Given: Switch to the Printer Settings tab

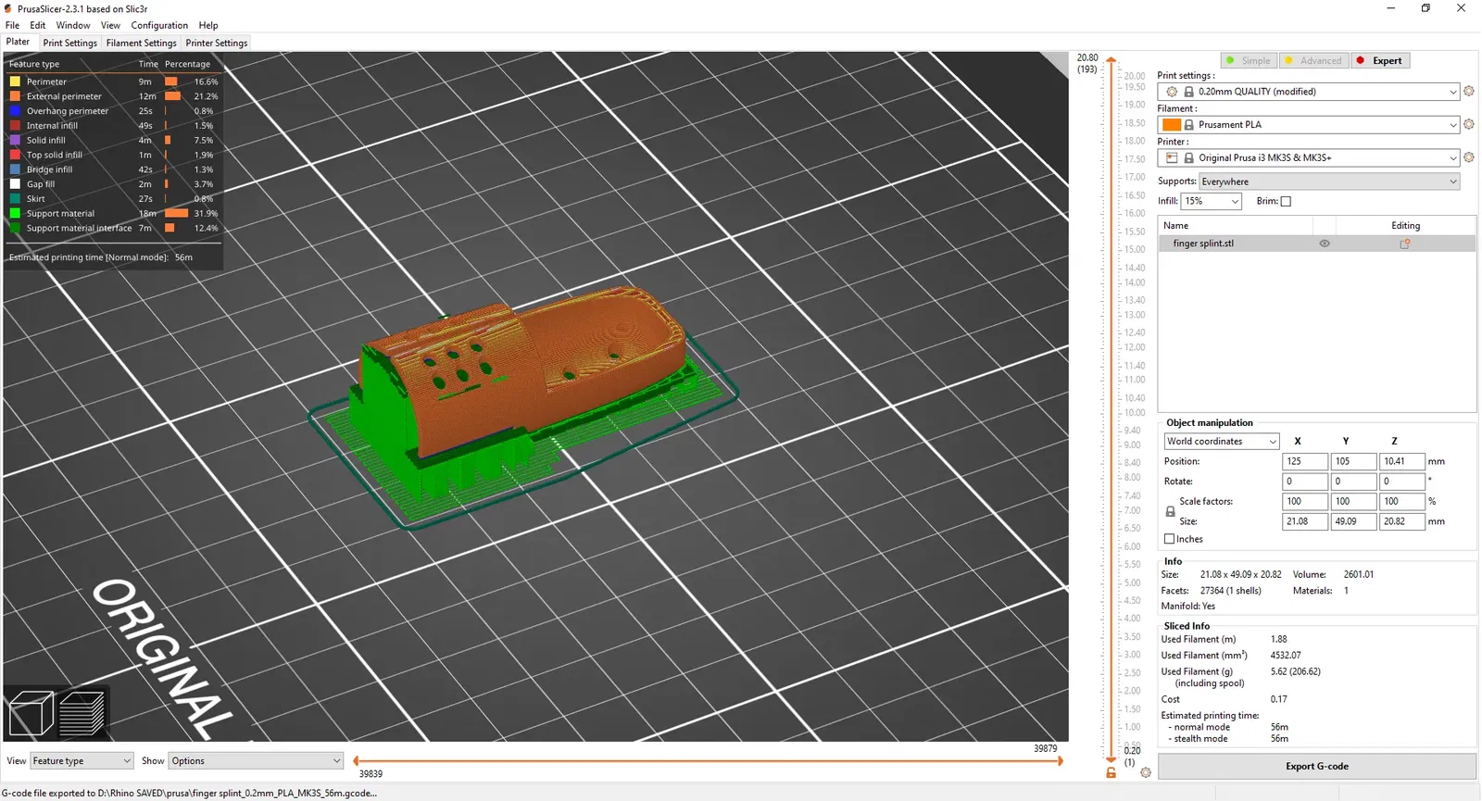Looking at the screenshot, I should (217, 43).
